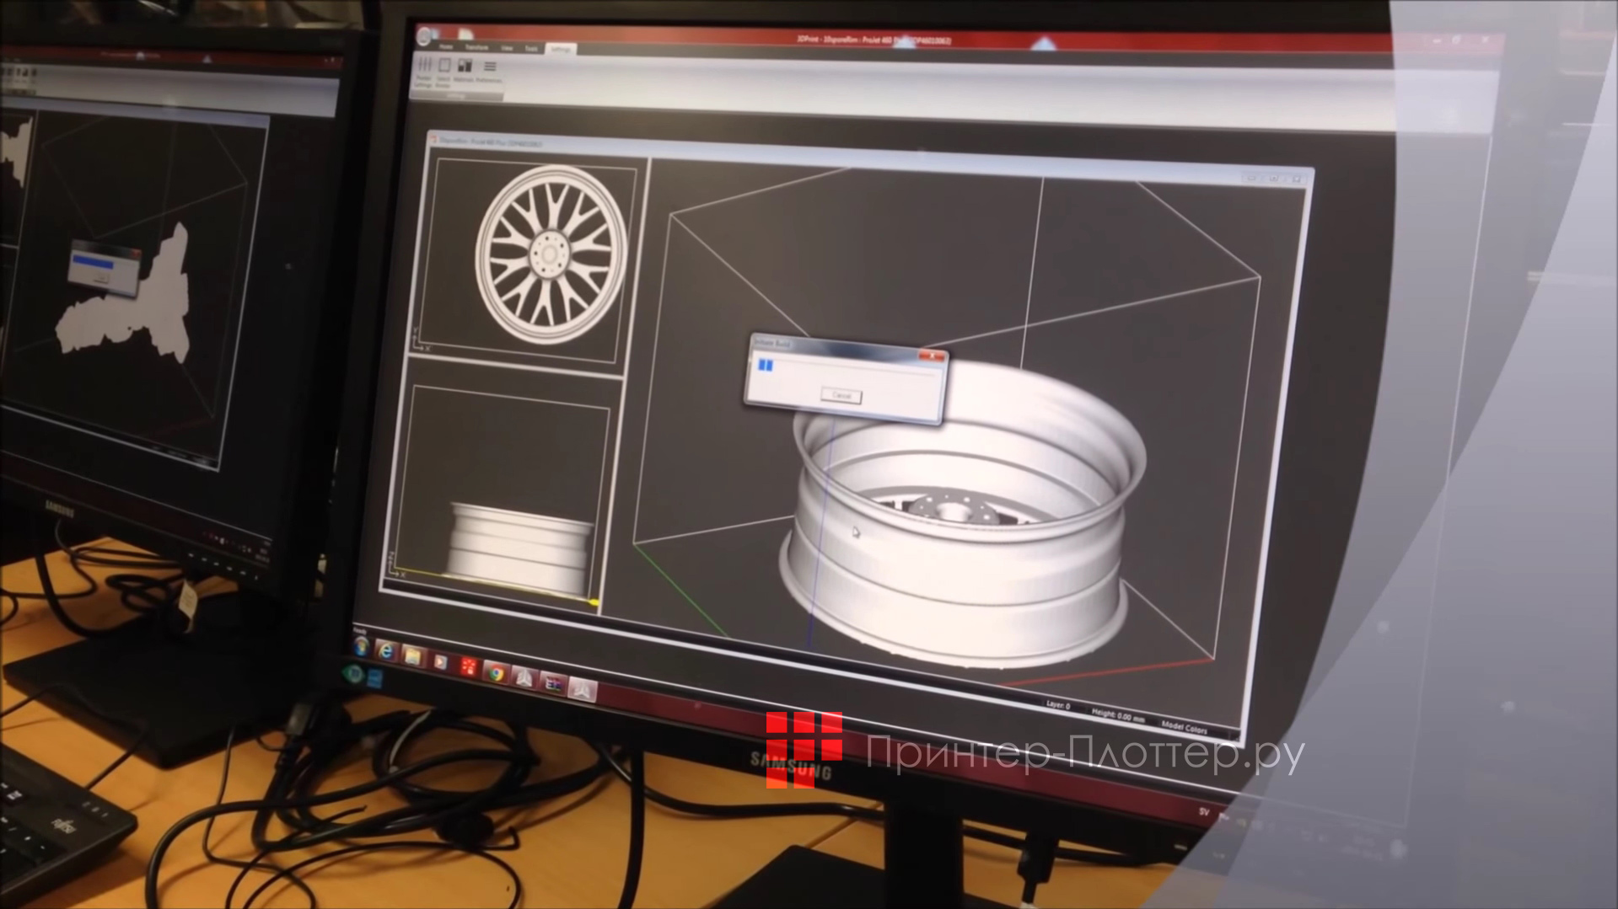Screen dimensions: 1618x909
Task: Open the Transform ribbon tab
Action: tap(477, 47)
